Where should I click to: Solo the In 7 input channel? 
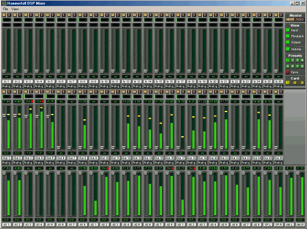click(74, 15)
